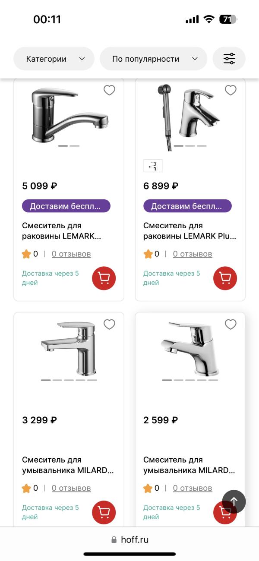Tap the star rating of 5 099 ₽ faucet
The width and height of the screenshot is (259, 561).
pyautogui.click(x=26, y=254)
